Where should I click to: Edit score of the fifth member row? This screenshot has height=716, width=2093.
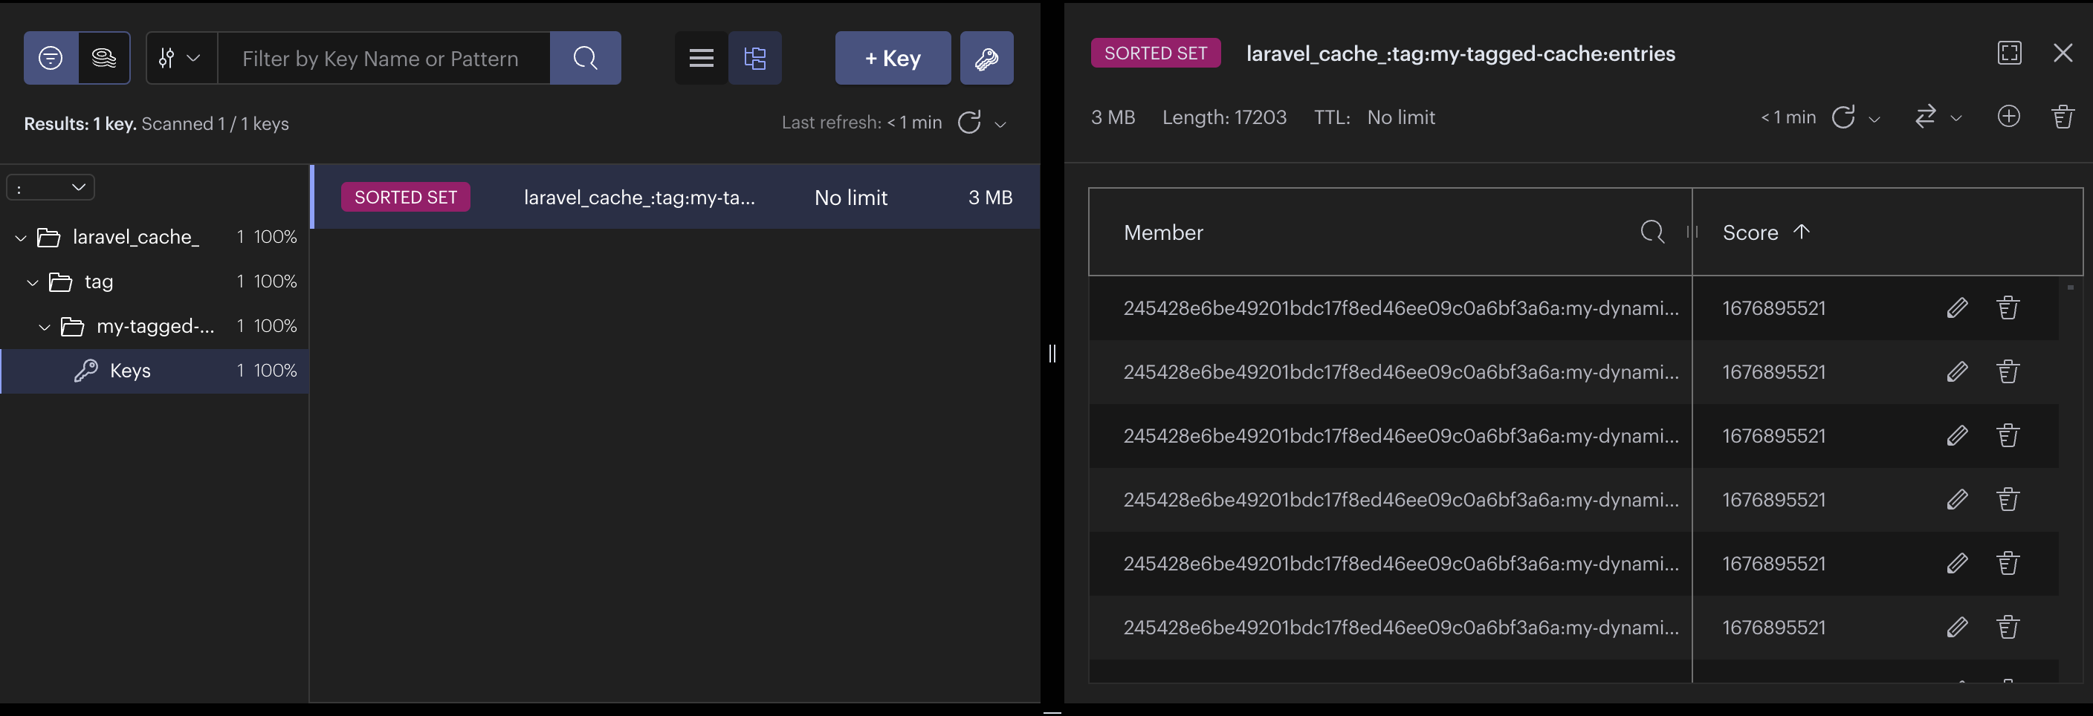pyautogui.click(x=1957, y=564)
